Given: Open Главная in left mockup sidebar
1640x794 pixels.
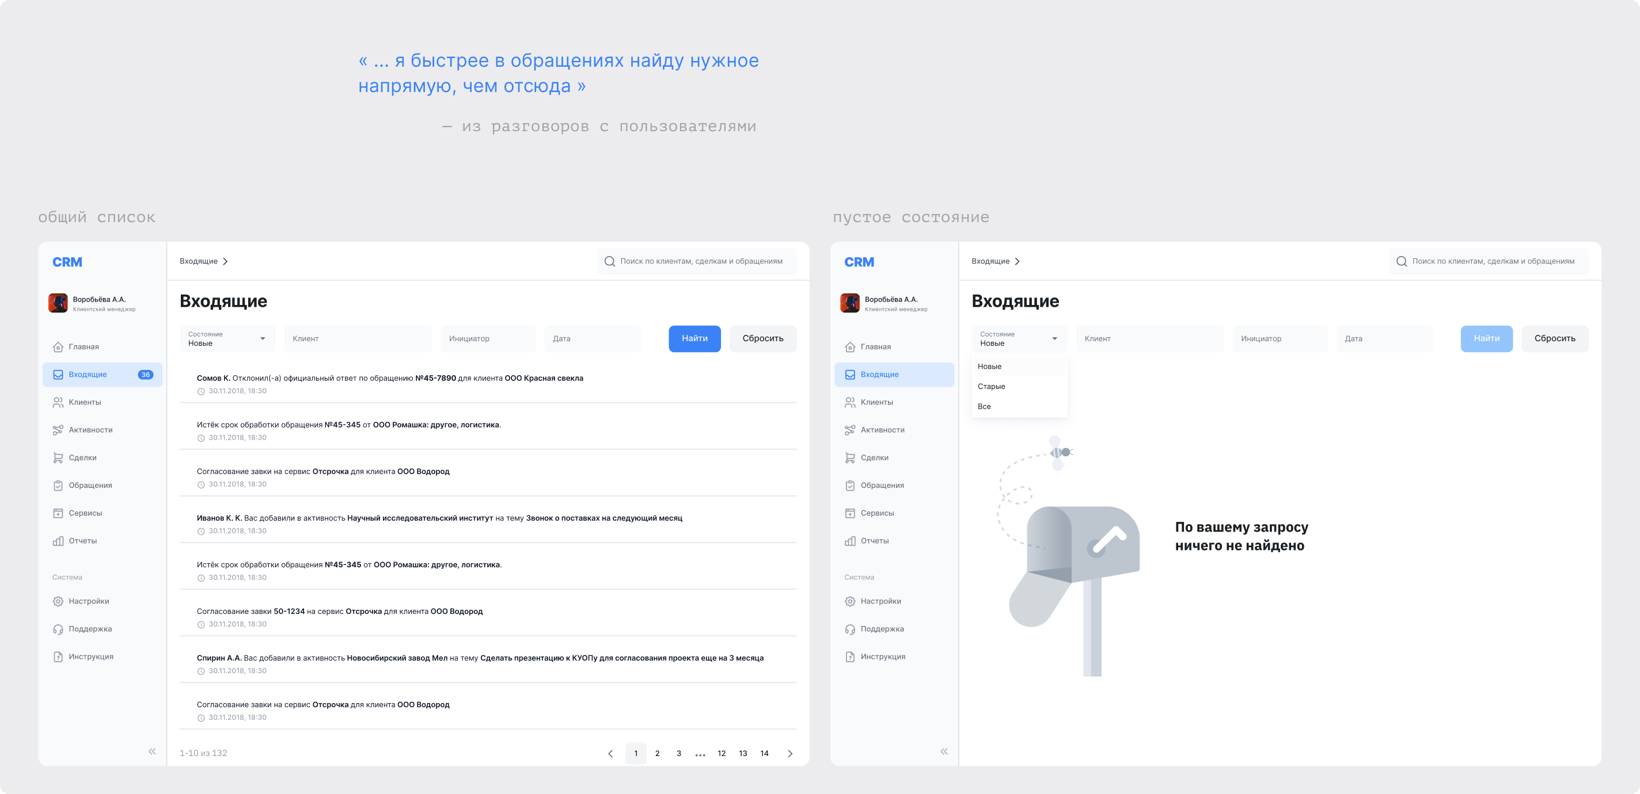Looking at the screenshot, I should click(x=102, y=347).
